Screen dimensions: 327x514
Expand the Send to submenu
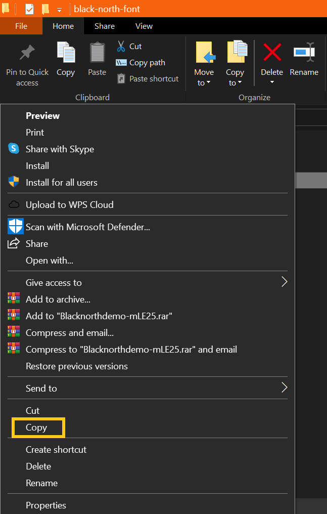click(284, 388)
